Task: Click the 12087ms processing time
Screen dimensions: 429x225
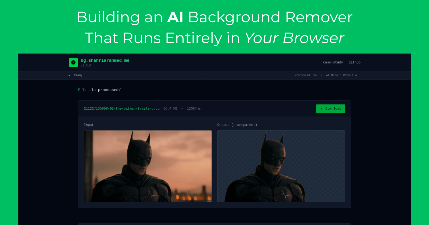Action: [x=194, y=108]
